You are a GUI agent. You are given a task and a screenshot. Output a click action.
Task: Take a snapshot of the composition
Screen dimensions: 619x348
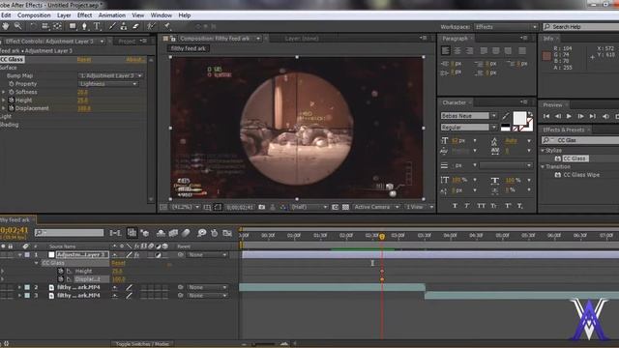click(x=261, y=207)
